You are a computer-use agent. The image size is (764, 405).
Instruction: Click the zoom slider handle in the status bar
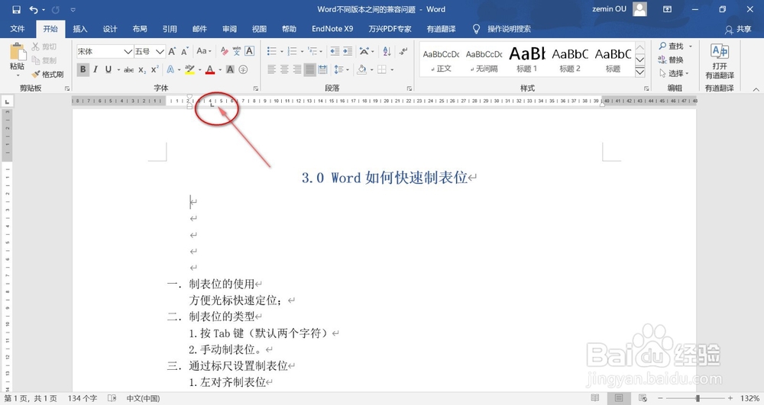click(x=698, y=398)
